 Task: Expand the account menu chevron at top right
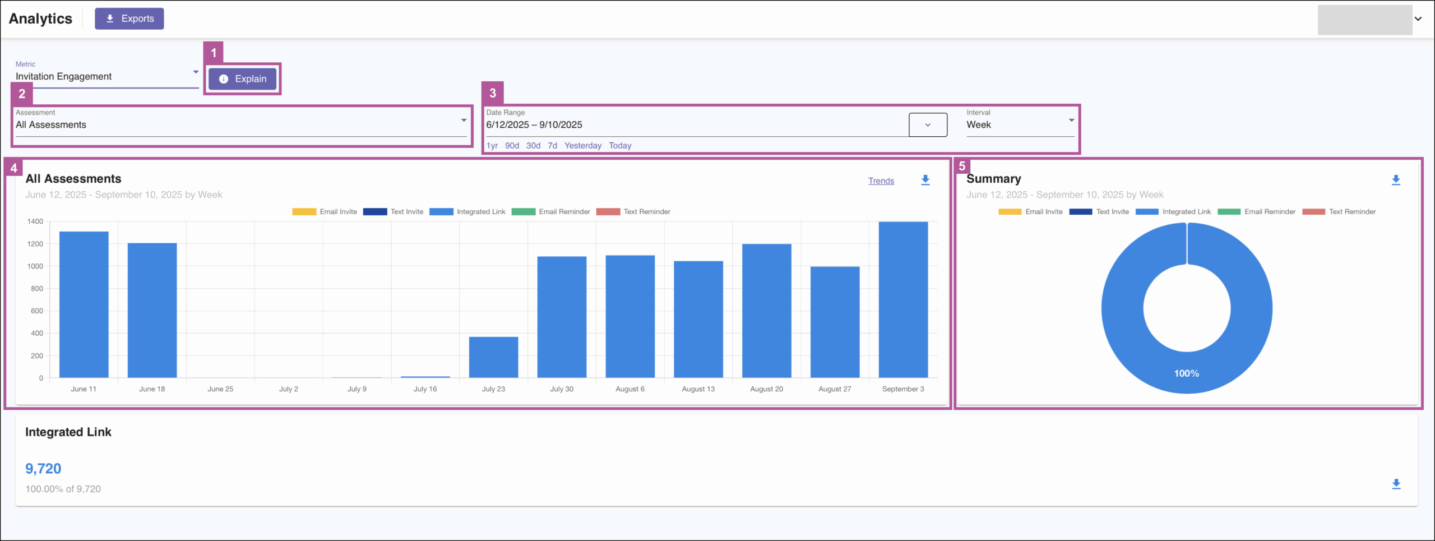pos(1418,19)
